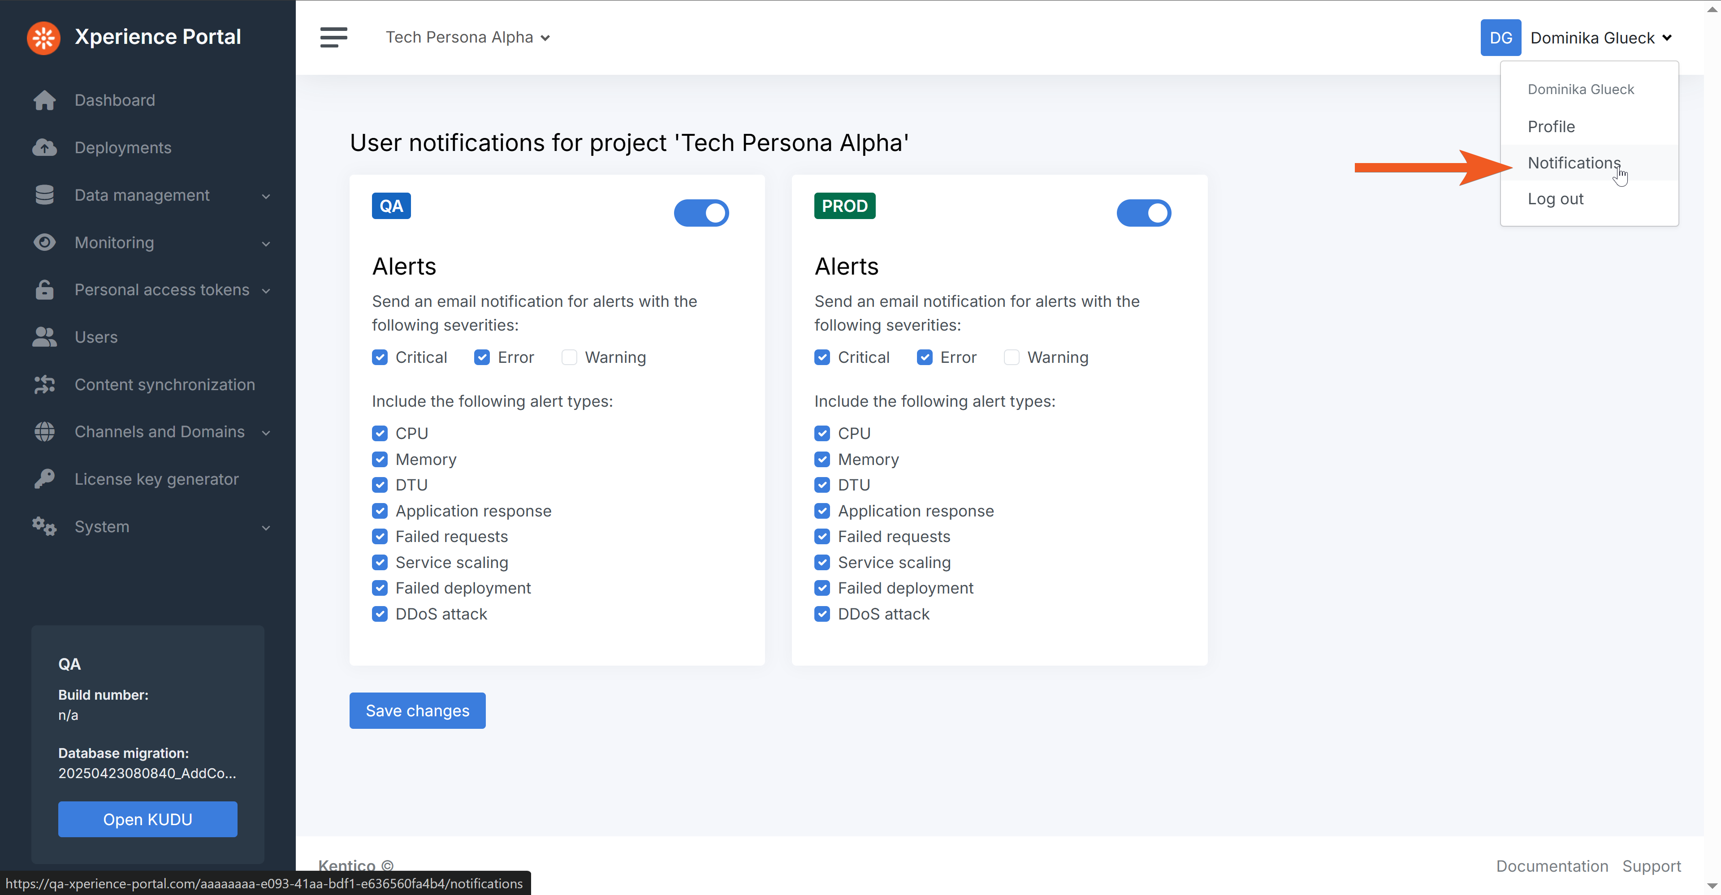Click the Dashboard home icon
The image size is (1721, 895).
point(44,100)
